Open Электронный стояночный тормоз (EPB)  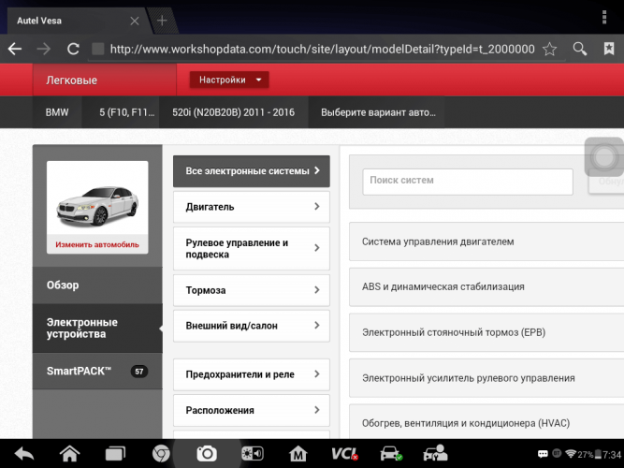point(486,332)
